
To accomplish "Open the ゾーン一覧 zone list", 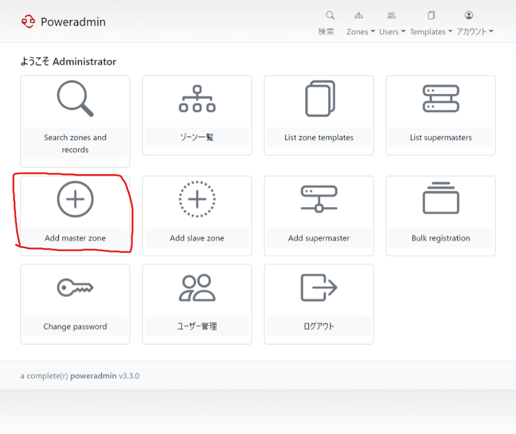I will [197, 137].
